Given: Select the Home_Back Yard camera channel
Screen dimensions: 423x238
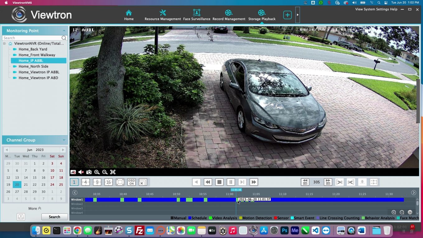Looking at the screenshot, I should 33,49.
